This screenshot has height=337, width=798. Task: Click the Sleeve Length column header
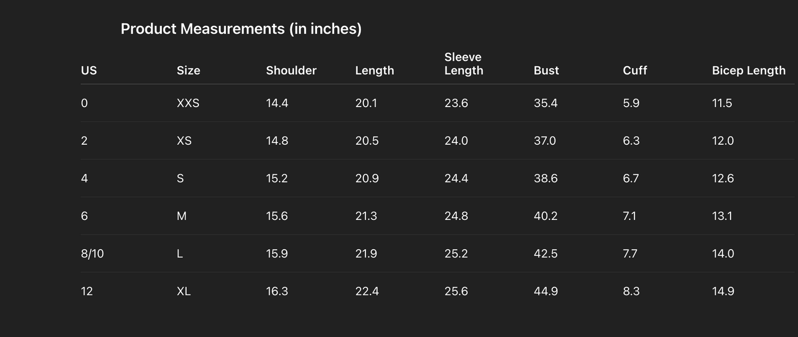(x=463, y=64)
